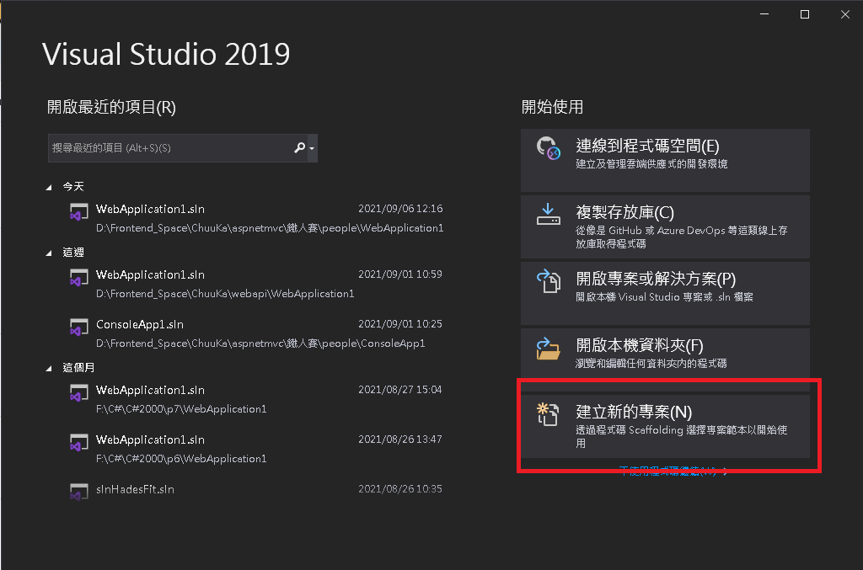Click the magnifier search icon in recent items box

299,148
